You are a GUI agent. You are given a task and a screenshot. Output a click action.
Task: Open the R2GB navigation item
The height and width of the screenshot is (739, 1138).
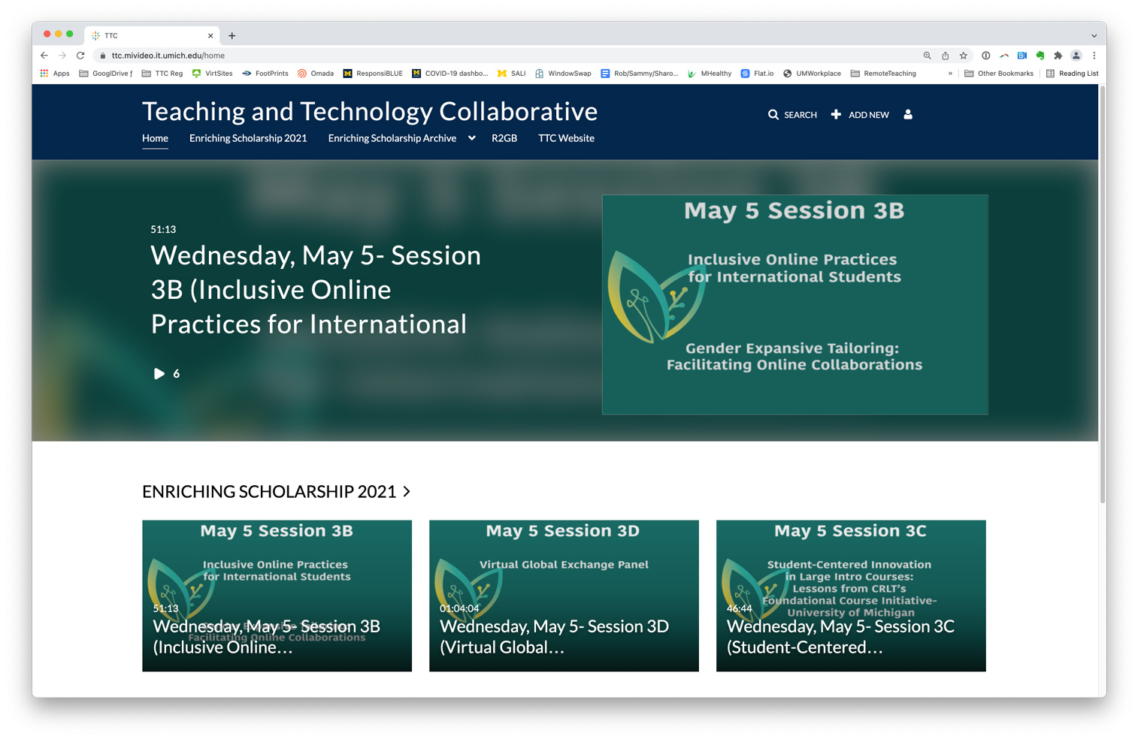point(504,138)
